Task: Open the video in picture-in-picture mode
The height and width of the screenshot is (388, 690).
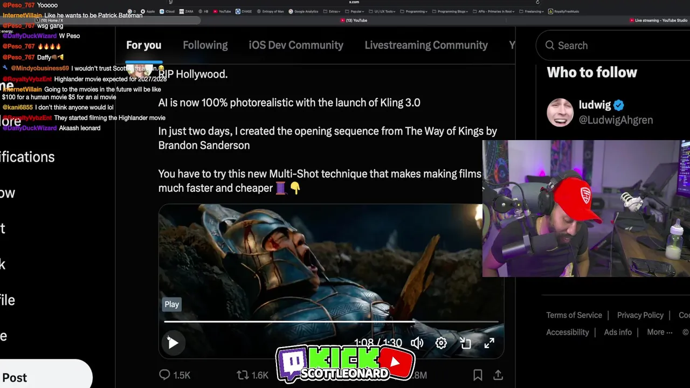Action: [465, 343]
